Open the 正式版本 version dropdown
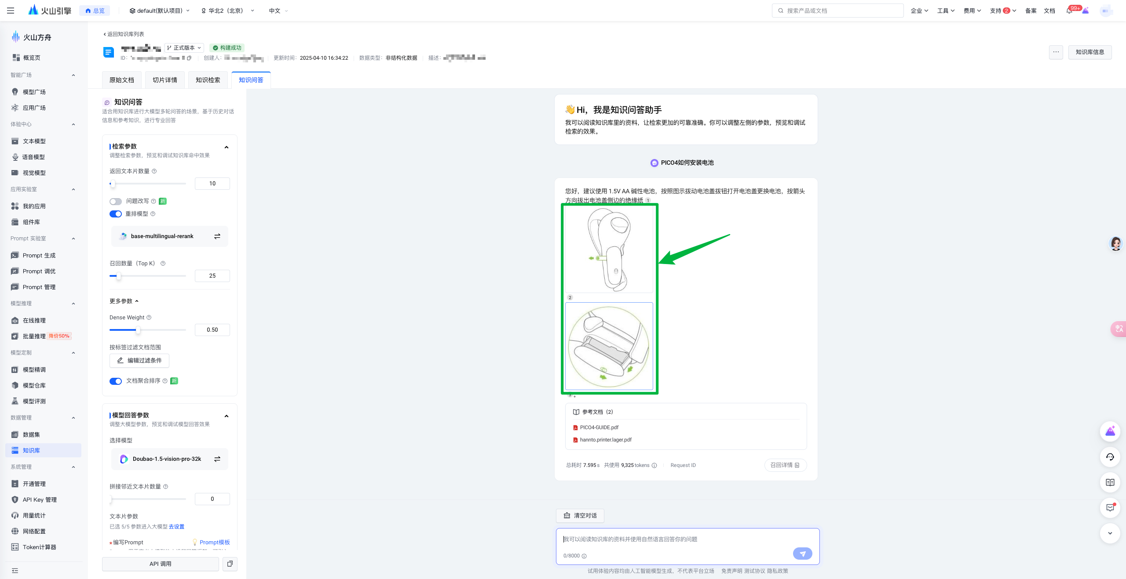This screenshot has width=1126, height=579. [184, 48]
